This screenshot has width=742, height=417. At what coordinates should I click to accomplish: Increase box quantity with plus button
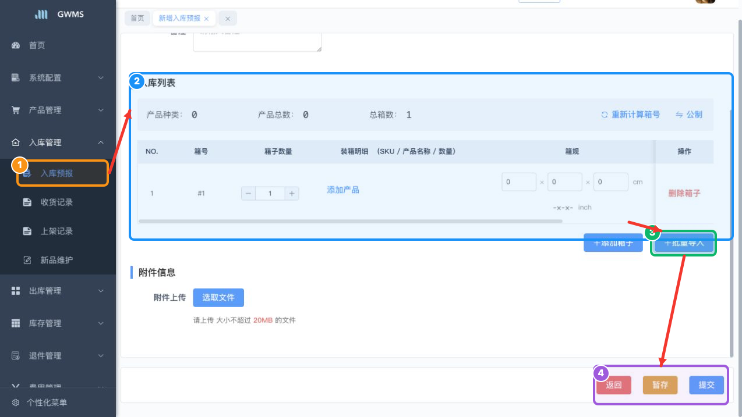click(x=292, y=194)
